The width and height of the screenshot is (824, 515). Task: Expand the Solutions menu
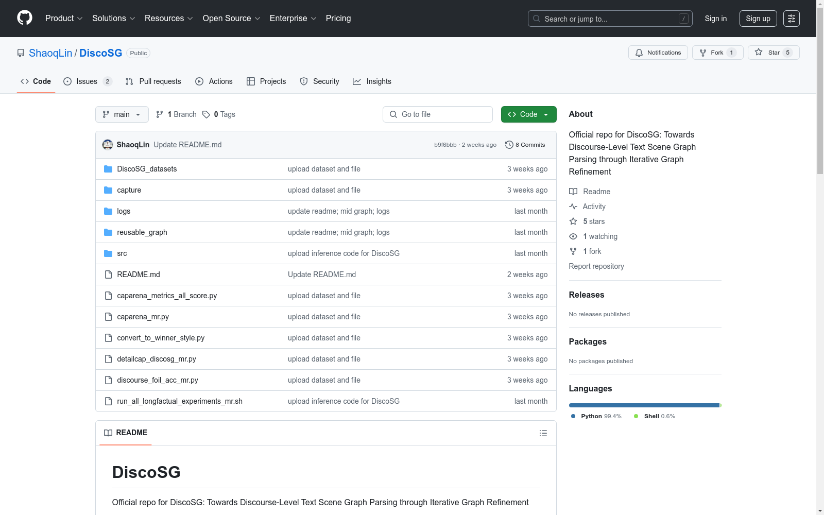[114, 19]
